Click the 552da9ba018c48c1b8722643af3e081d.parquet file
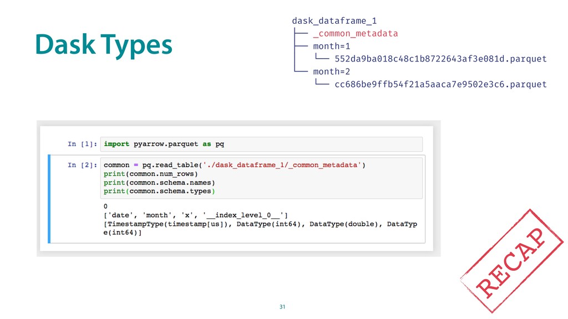The height and width of the screenshot is (319, 568). (440, 59)
